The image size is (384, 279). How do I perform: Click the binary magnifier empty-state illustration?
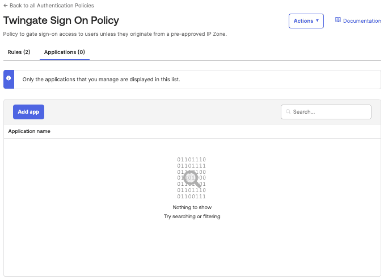tap(192, 178)
